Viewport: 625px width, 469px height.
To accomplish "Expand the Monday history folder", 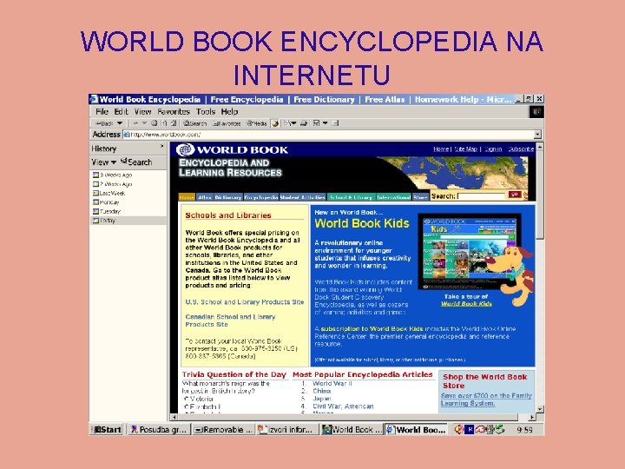I will click(106, 202).
